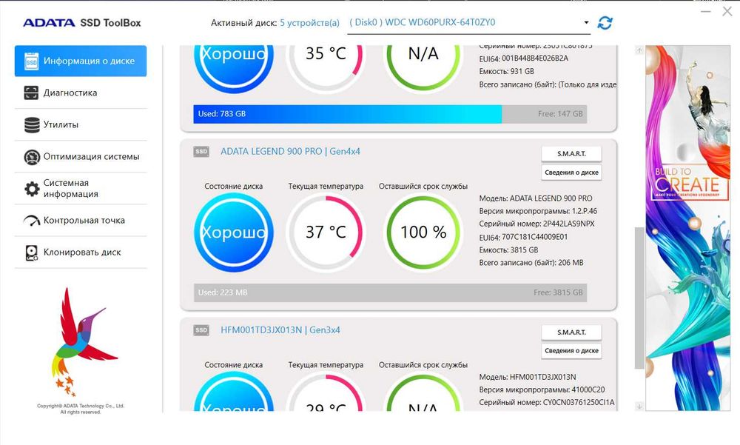
Task: Click the Оптимизация системы gauge icon
Action: [x=32, y=157]
